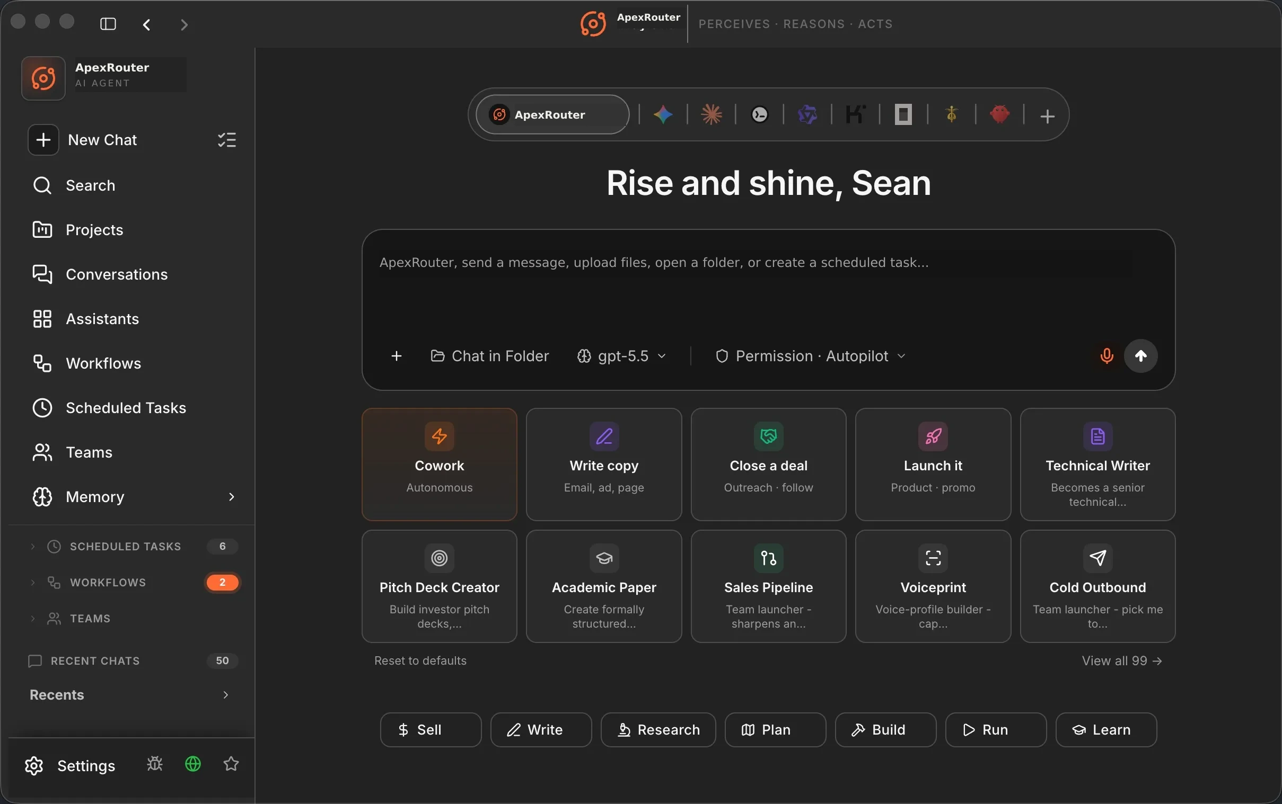
Task: Choose the Learn category chip
Action: click(x=1106, y=729)
